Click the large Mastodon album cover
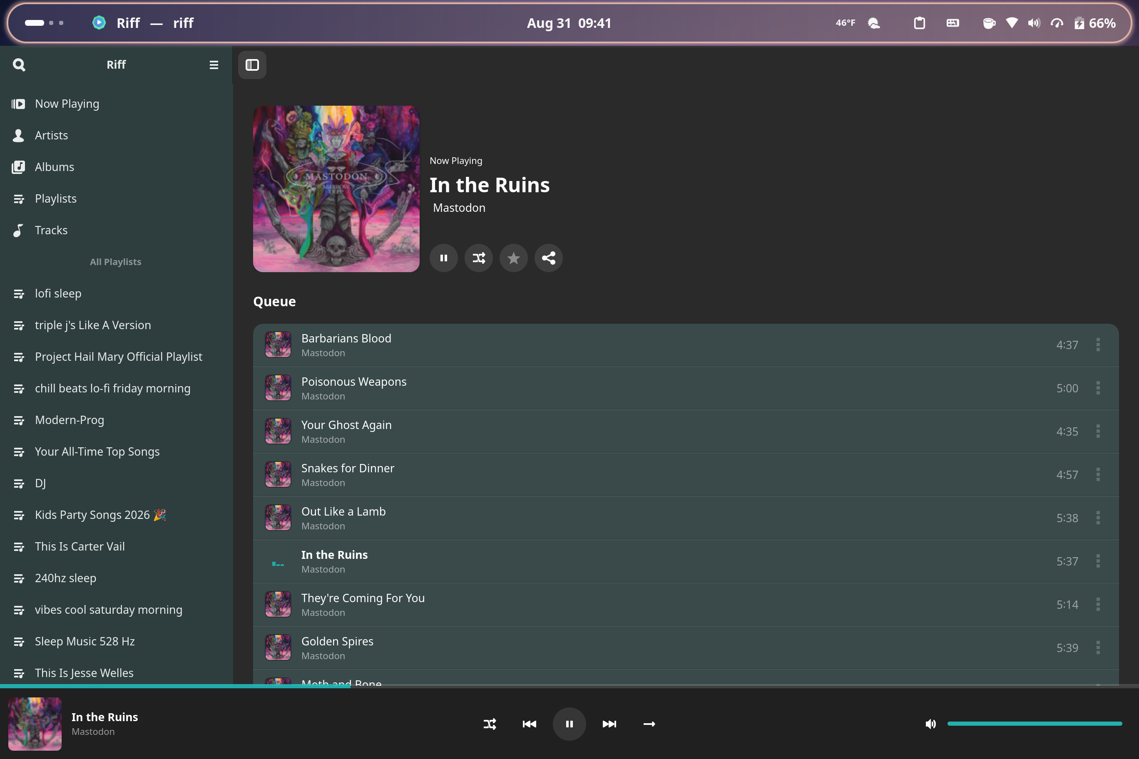The width and height of the screenshot is (1139, 759). click(336, 189)
